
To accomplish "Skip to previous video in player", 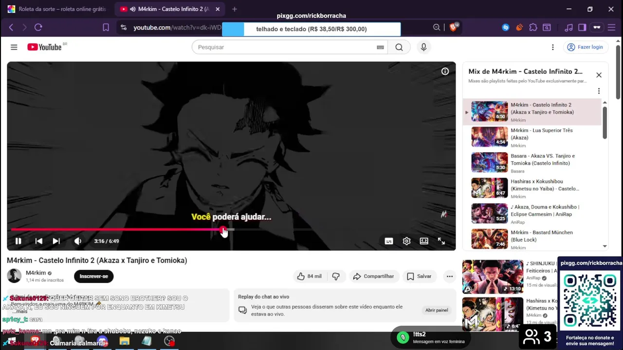I will (39, 241).
